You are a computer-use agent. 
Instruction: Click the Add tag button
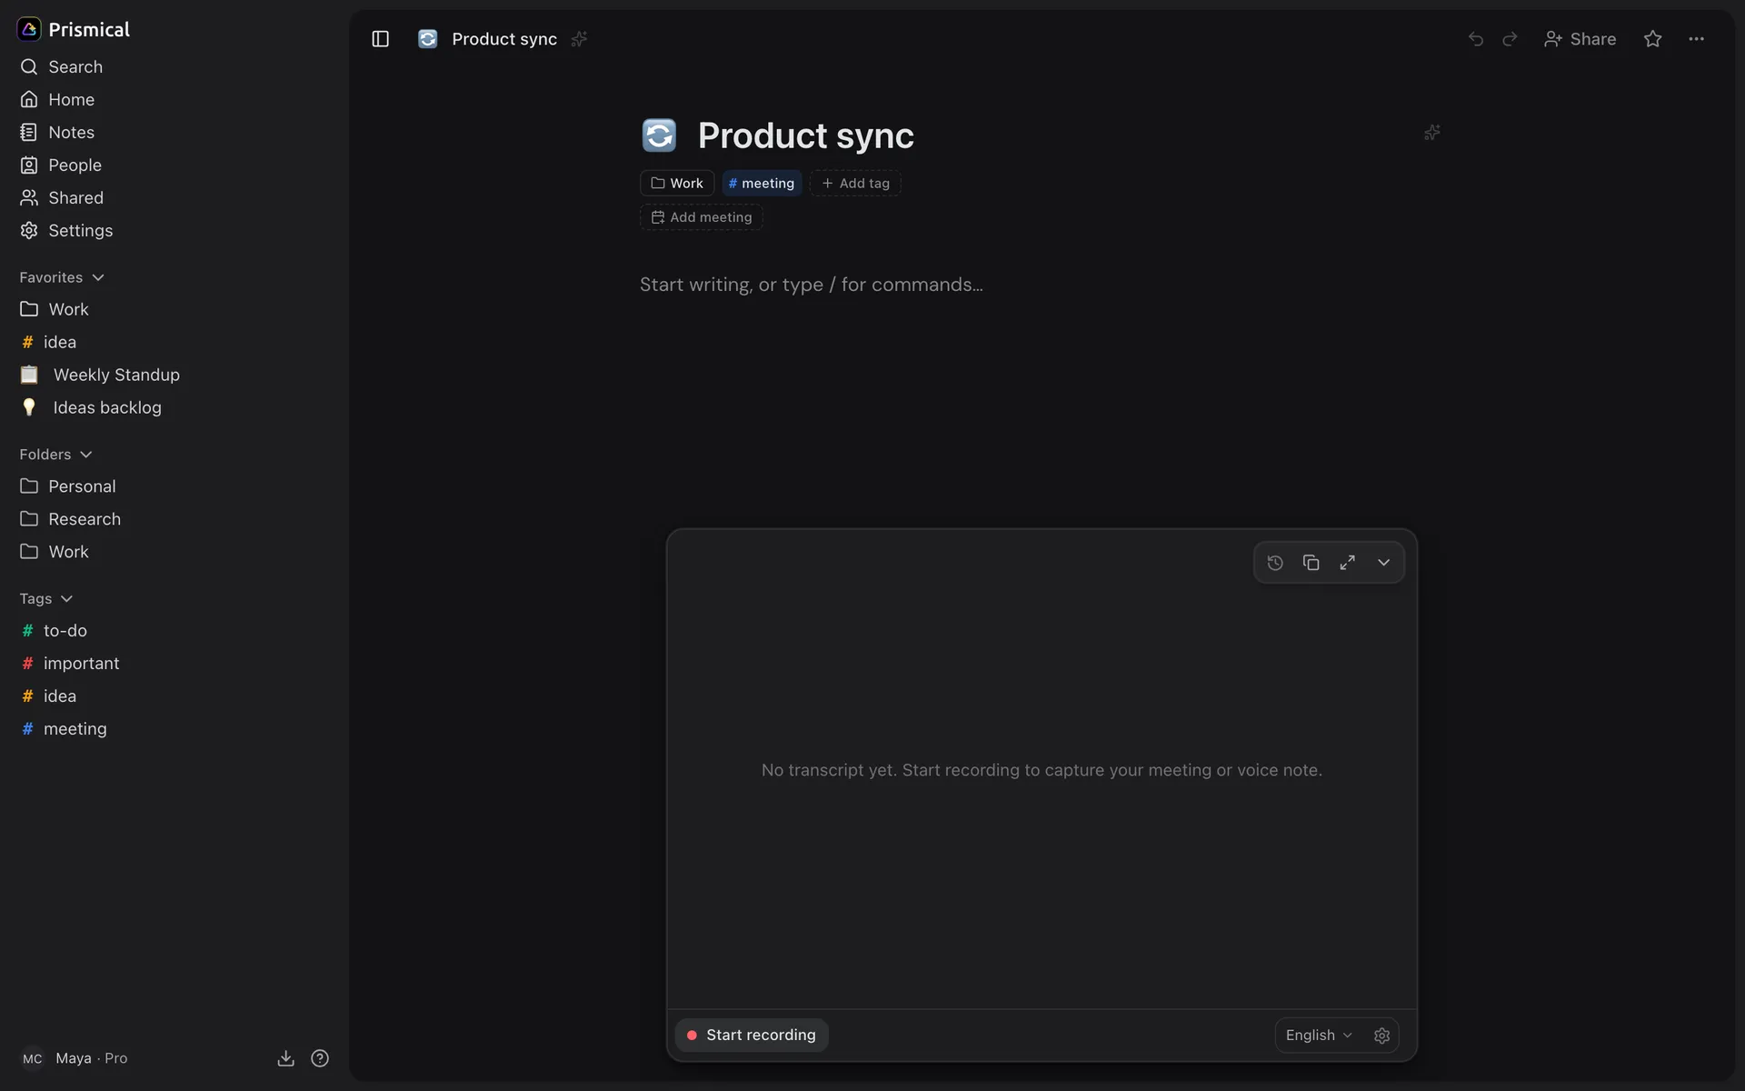point(855,184)
